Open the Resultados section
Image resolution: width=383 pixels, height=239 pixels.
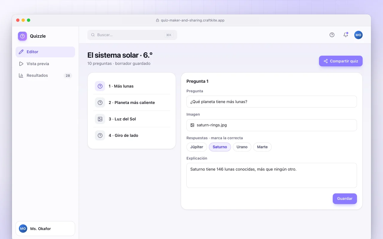point(45,76)
